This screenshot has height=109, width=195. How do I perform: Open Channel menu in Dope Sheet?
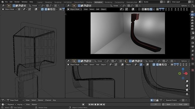point(48,100)
